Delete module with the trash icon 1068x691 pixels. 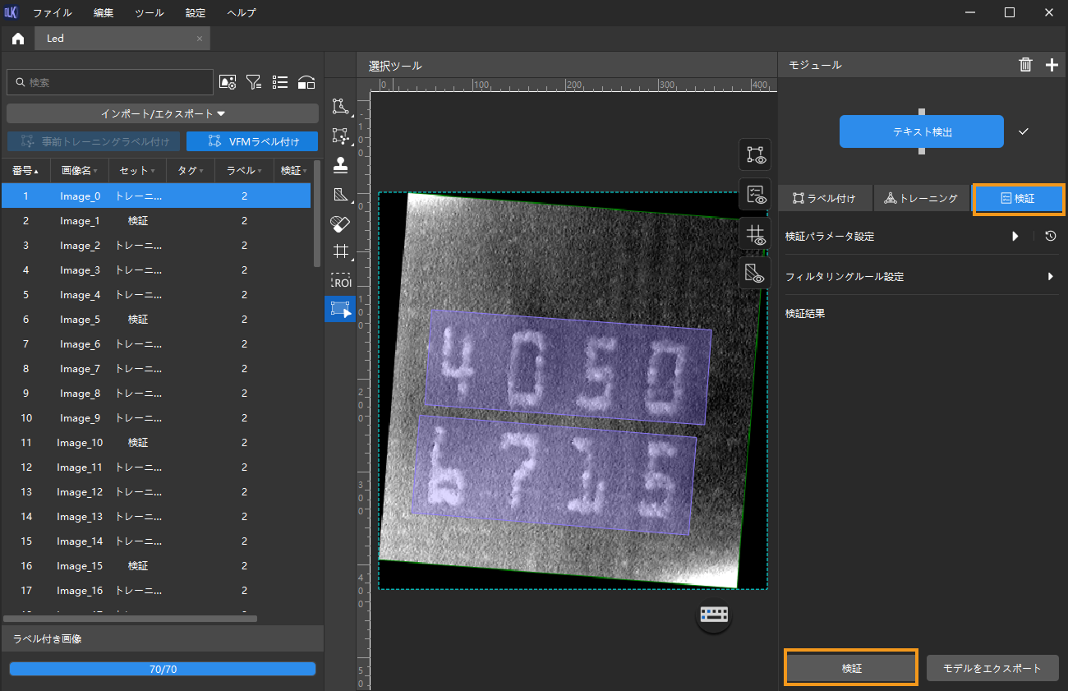pyautogui.click(x=1025, y=65)
